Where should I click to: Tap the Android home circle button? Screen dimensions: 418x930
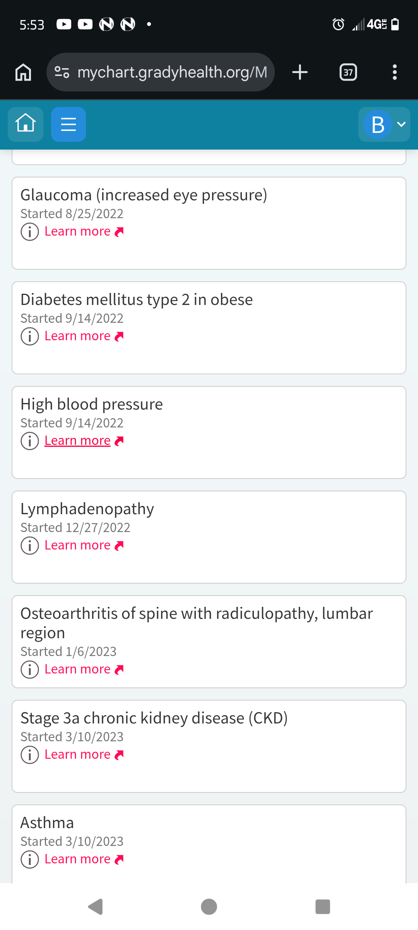[209, 907]
